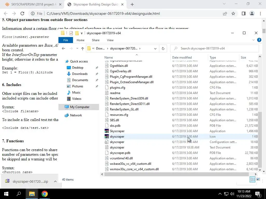This screenshot has width=266, height=199.
Task: Click the volume speaker tray icon
Action: tap(232, 194)
